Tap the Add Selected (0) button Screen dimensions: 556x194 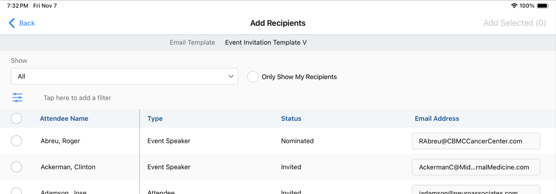(x=514, y=23)
